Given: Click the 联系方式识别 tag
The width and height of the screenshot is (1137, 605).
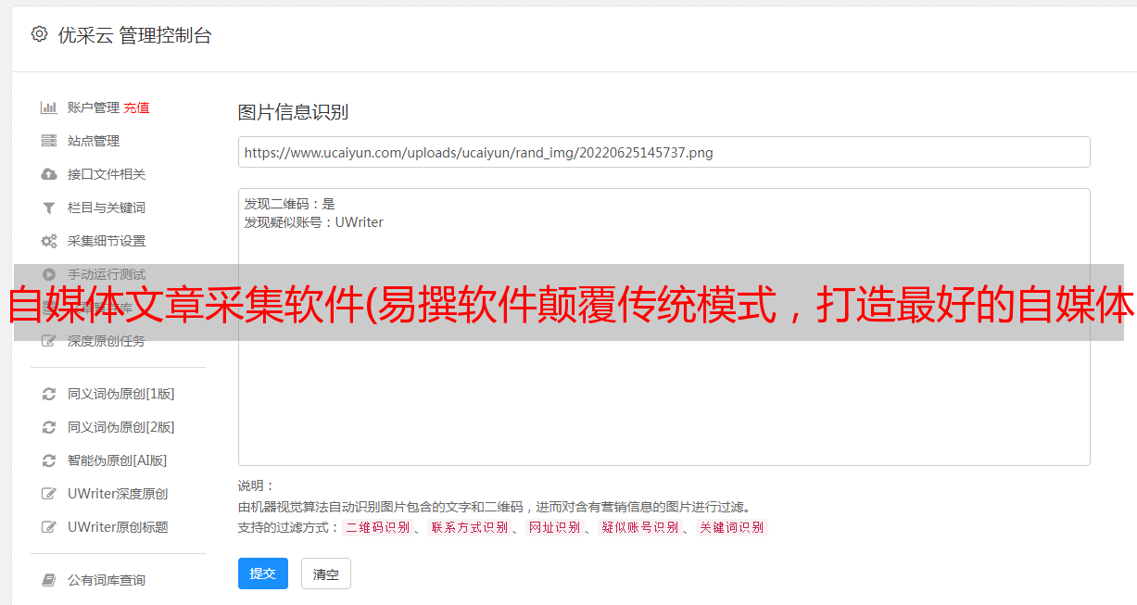Looking at the screenshot, I should (x=469, y=527).
